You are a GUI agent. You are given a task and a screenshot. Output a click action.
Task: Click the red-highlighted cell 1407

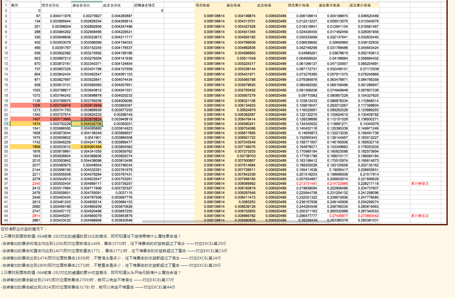point(26,119)
